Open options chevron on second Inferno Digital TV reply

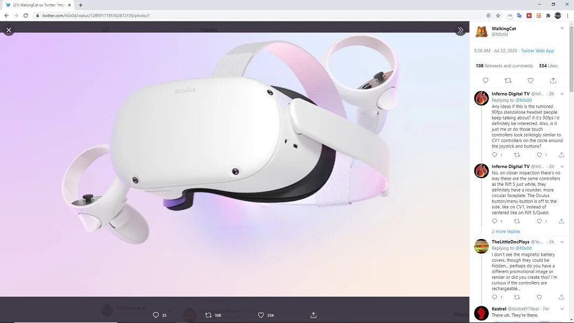562,166
